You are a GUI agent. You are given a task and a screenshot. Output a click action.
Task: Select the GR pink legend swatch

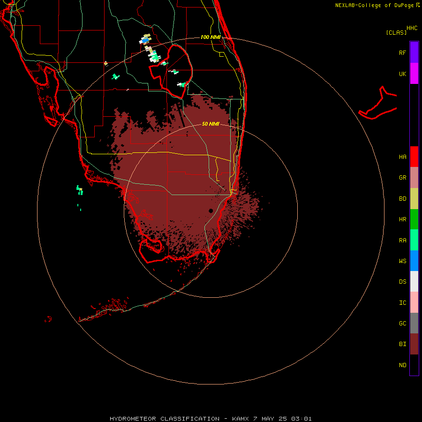coord(414,178)
